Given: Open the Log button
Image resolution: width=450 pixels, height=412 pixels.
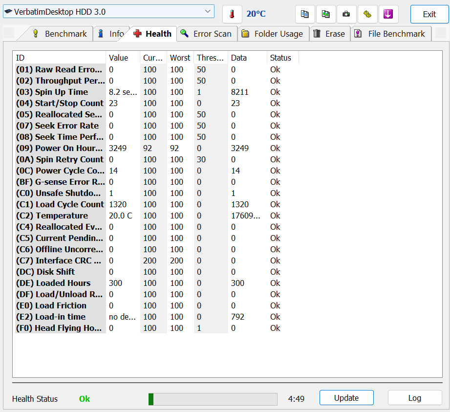Looking at the screenshot, I should point(414,398).
